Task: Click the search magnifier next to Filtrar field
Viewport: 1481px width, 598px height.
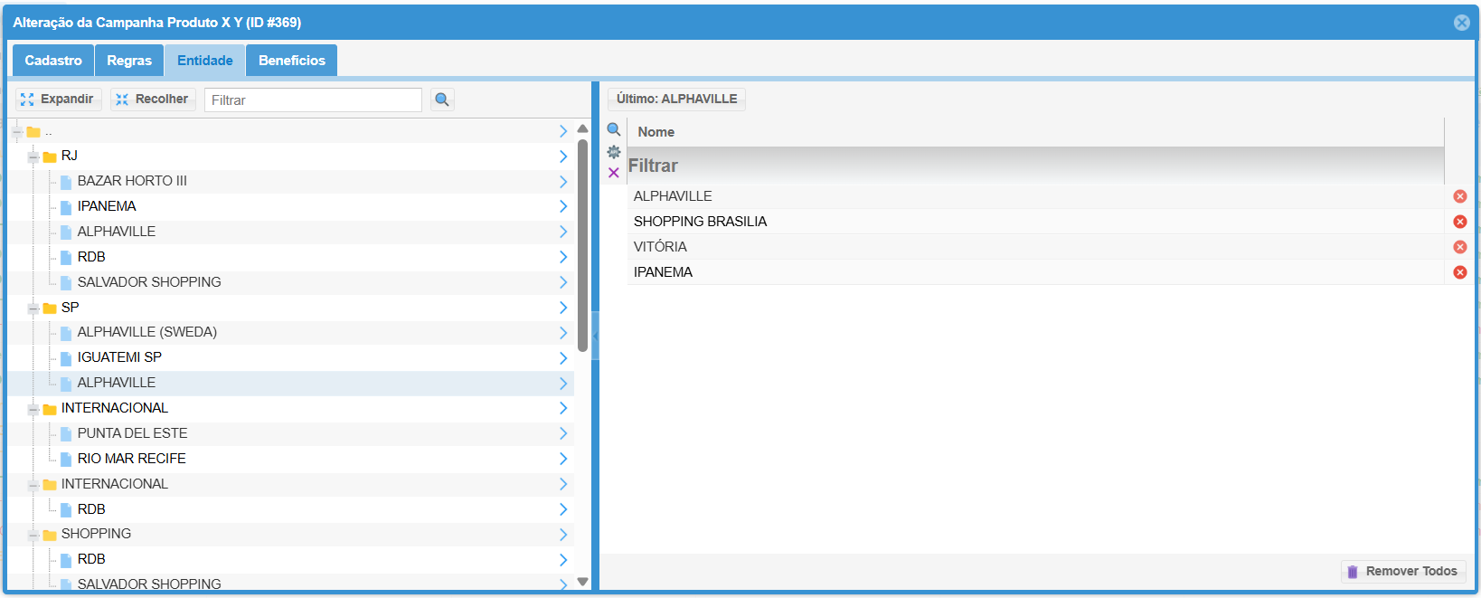Action: pos(441,100)
